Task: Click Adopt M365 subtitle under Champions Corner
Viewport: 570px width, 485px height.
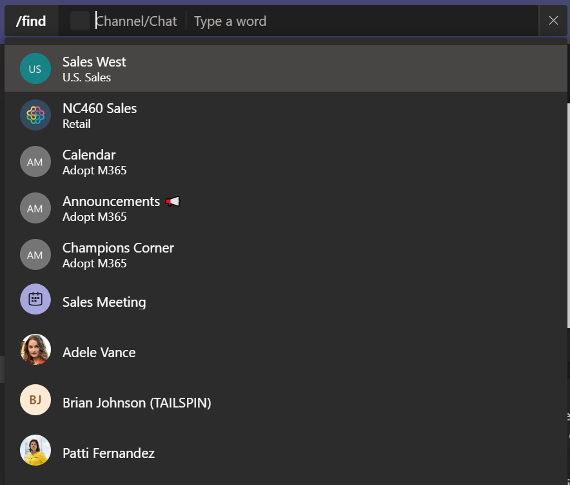Action: (x=95, y=263)
